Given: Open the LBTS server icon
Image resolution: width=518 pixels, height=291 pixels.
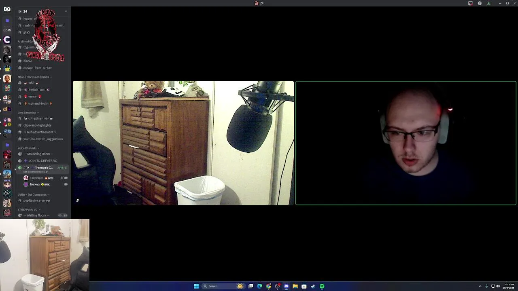Looking at the screenshot, I should point(7,30).
